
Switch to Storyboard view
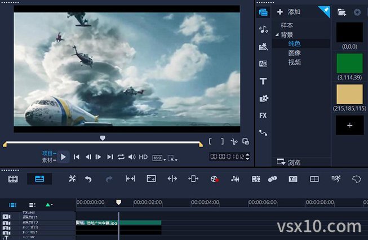click(x=13, y=179)
